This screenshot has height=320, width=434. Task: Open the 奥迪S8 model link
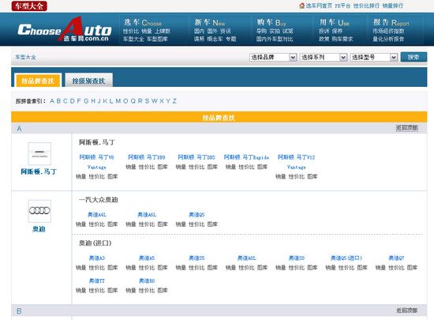coord(297,258)
